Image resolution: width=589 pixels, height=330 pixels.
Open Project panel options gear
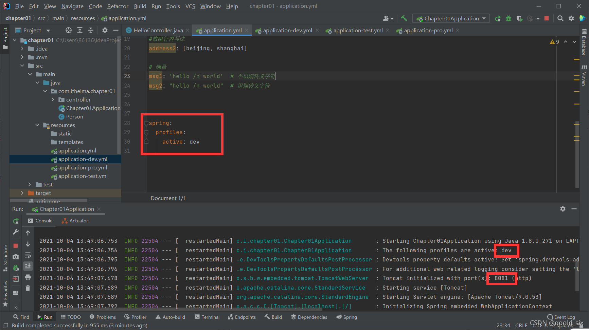[105, 30]
